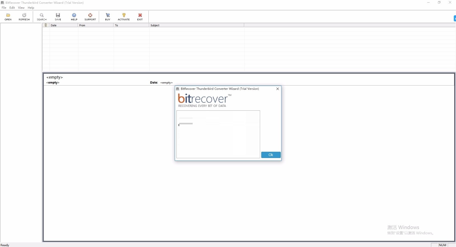The height and width of the screenshot is (247, 456).
Task: Sort messages by the Date column
Action: 64,25
